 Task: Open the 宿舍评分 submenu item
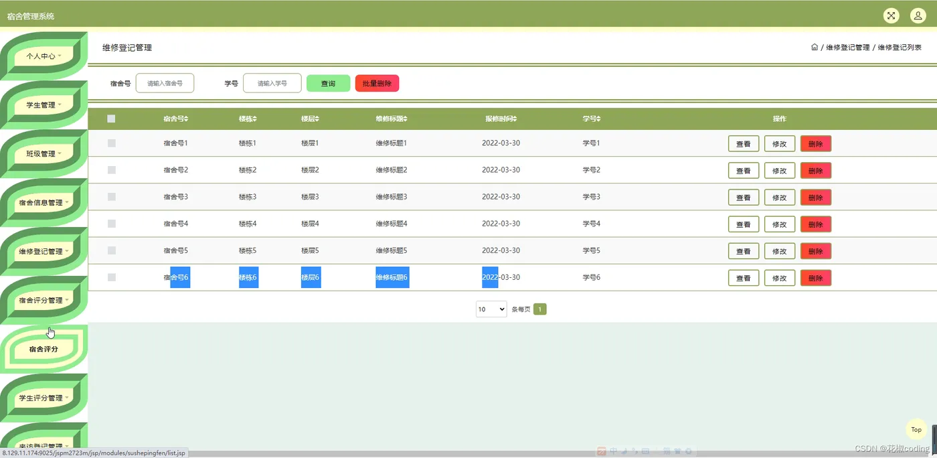click(44, 350)
